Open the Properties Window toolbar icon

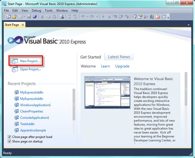click(140, 17)
